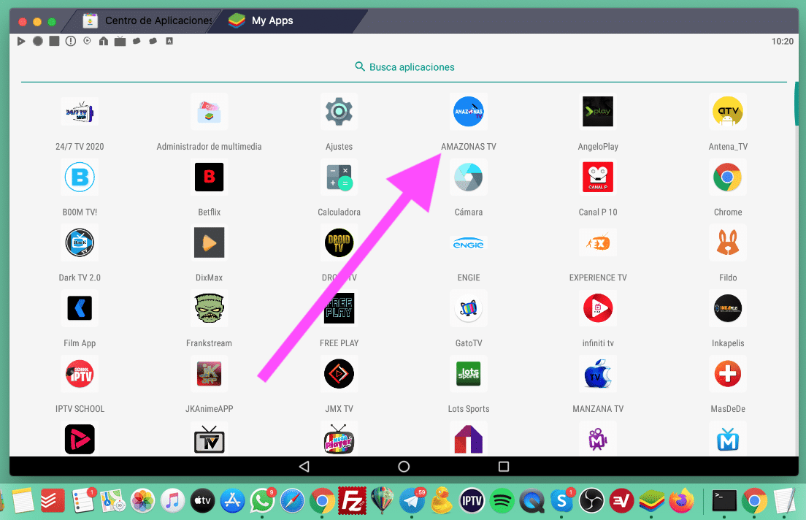This screenshot has width=806, height=520.
Task: Open the Frankstream app
Action: 209,308
